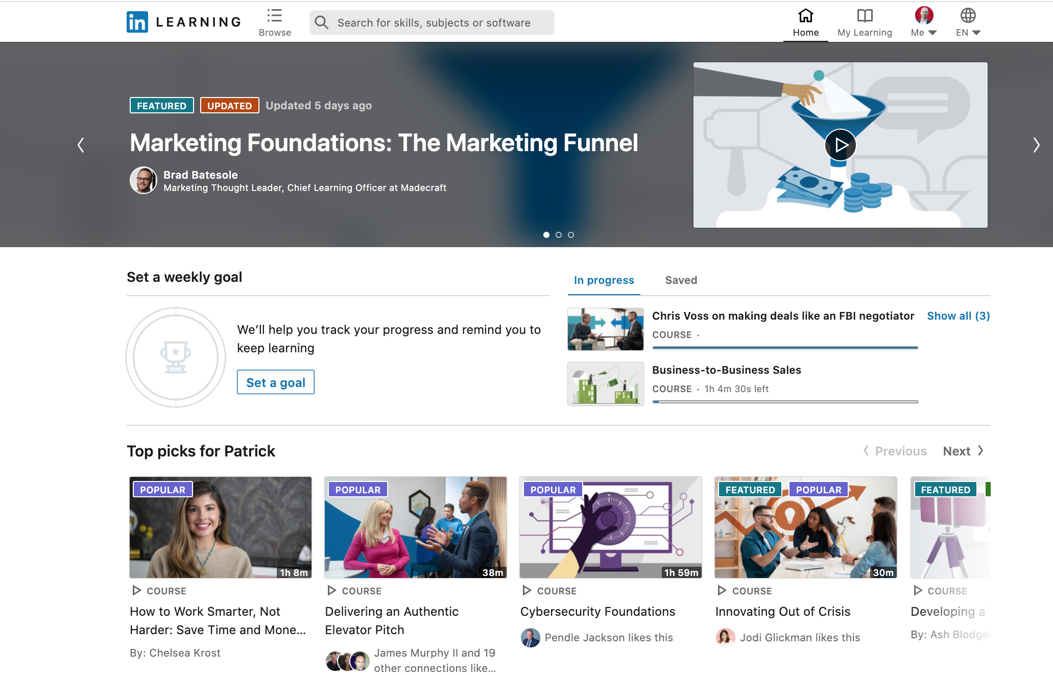Go to next hero slide arrow

click(x=1036, y=145)
